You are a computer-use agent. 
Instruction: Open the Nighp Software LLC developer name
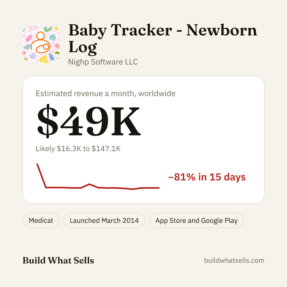coord(103,62)
